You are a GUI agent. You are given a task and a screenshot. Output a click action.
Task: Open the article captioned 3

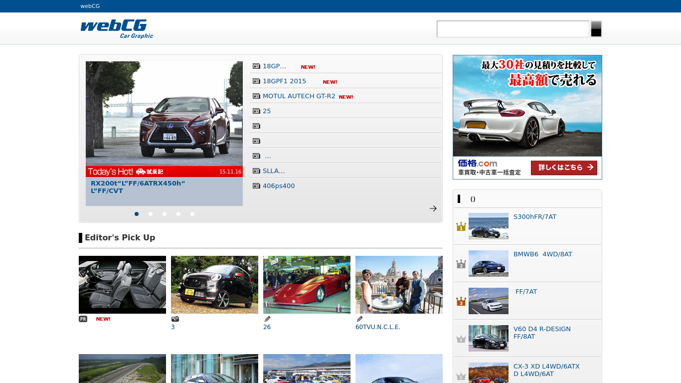[x=173, y=327]
